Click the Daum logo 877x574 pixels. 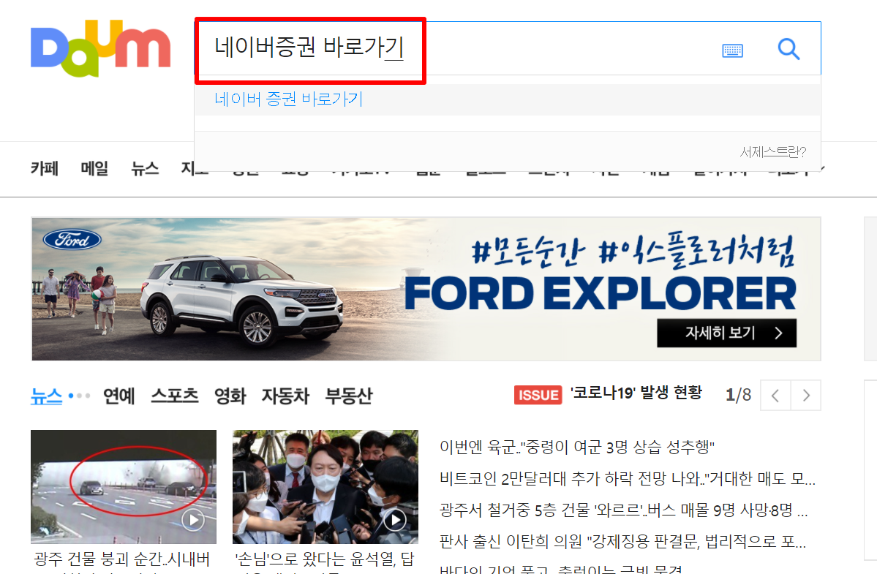tap(101, 48)
